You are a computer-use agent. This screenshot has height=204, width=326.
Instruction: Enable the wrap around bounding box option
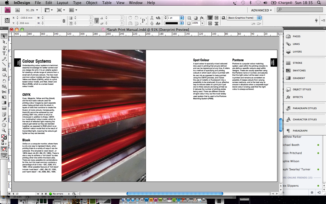click(x=216, y=18)
